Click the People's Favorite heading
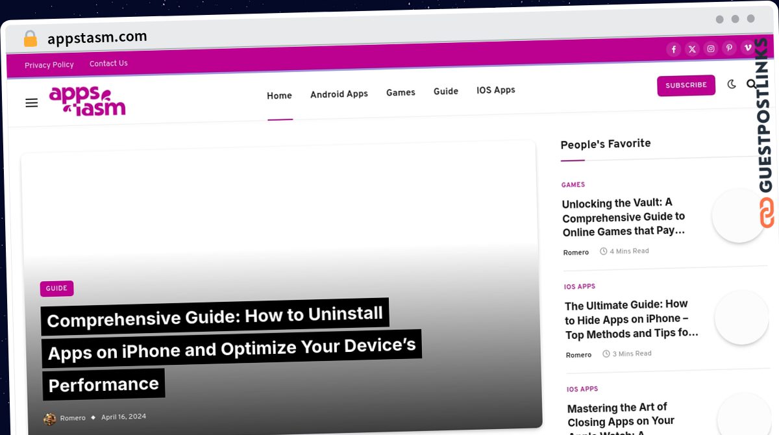The width and height of the screenshot is (779, 435). [606, 144]
